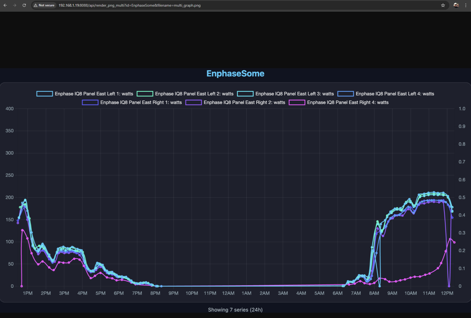
Task: Click the 'Enphase IQ8 Panel East Right 1: watts' label
Action: tap(141, 103)
